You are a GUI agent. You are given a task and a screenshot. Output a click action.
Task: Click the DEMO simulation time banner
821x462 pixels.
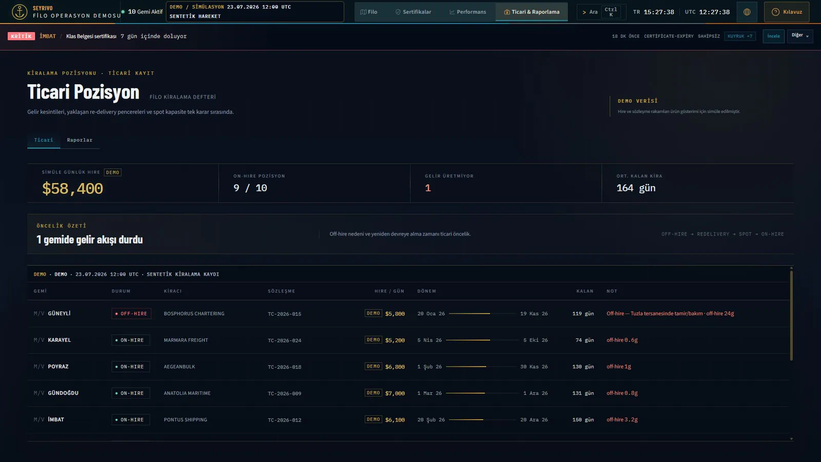tap(255, 12)
